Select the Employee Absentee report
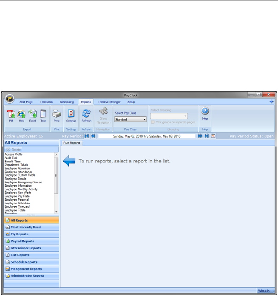 point(17,169)
